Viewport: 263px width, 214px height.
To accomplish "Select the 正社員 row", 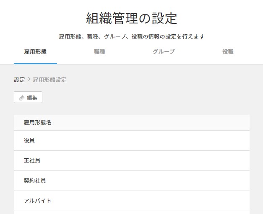I will pyautogui.click(x=32, y=161).
